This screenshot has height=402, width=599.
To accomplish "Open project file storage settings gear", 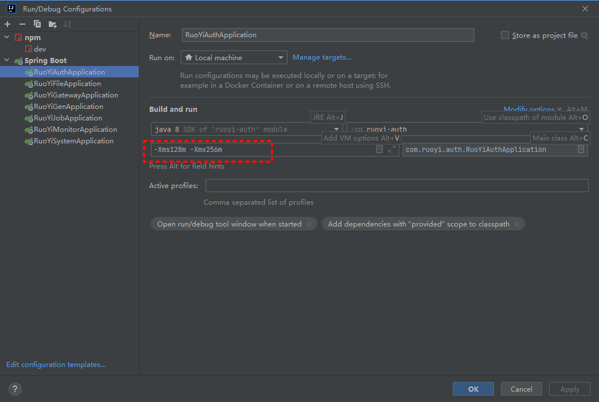I will pos(584,35).
